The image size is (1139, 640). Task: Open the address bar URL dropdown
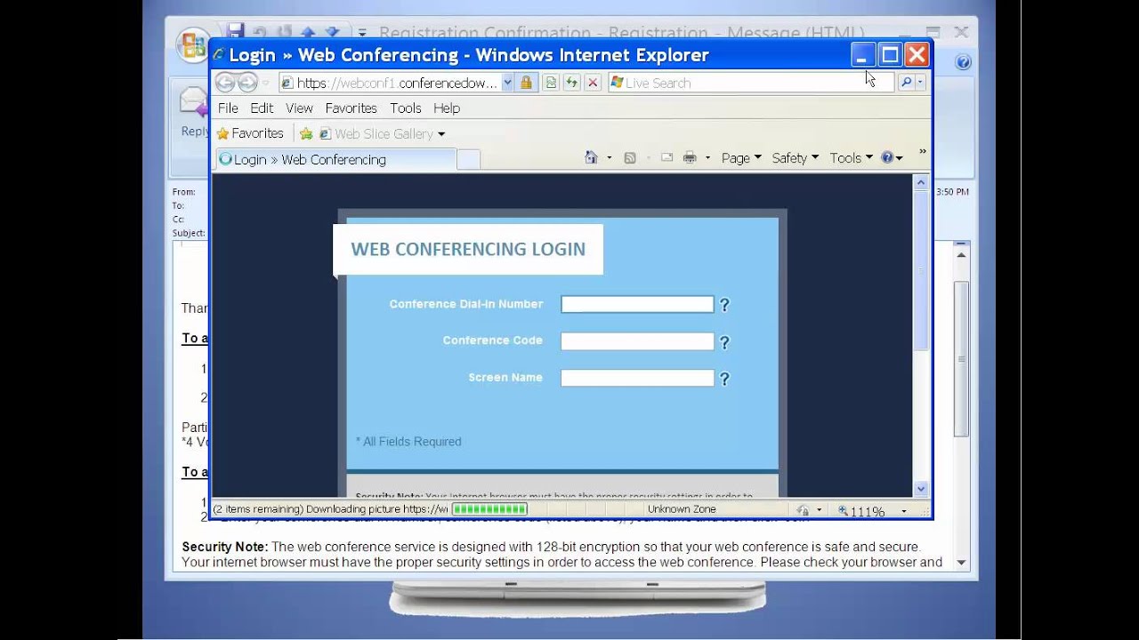[507, 83]
